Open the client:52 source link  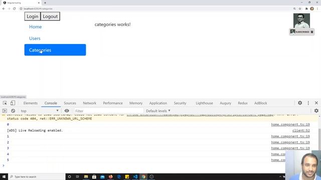(x=301, y=130)
